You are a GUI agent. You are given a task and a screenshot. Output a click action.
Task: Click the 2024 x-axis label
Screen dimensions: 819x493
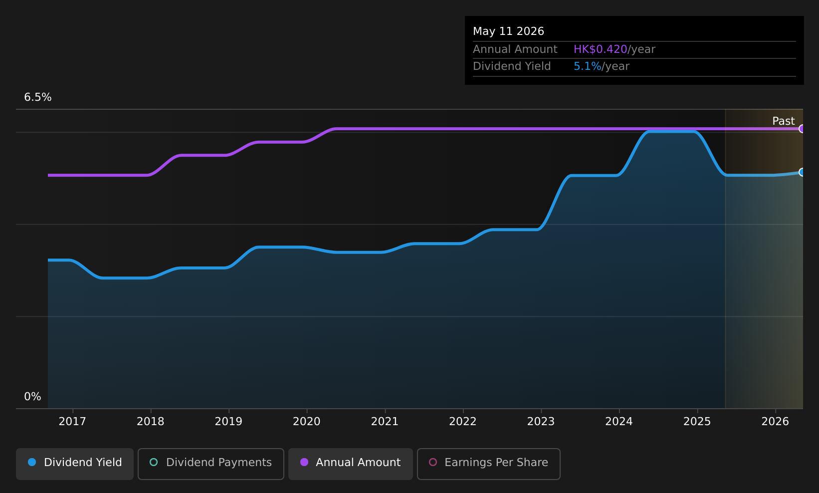point(619,422)
